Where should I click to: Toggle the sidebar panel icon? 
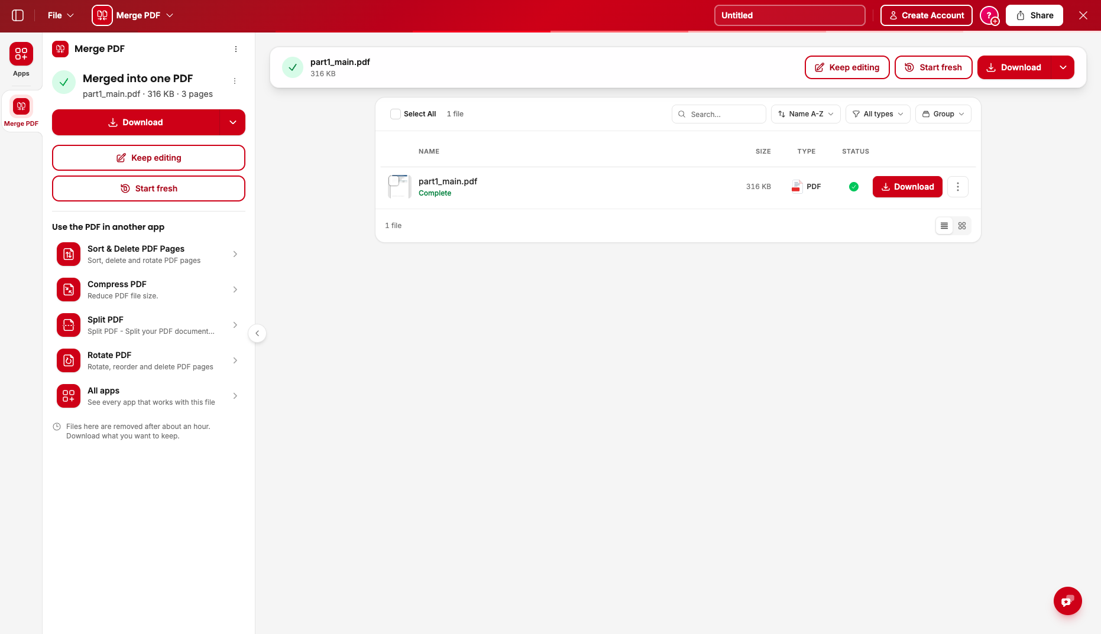pyautogui.click(x=18, y=15)
